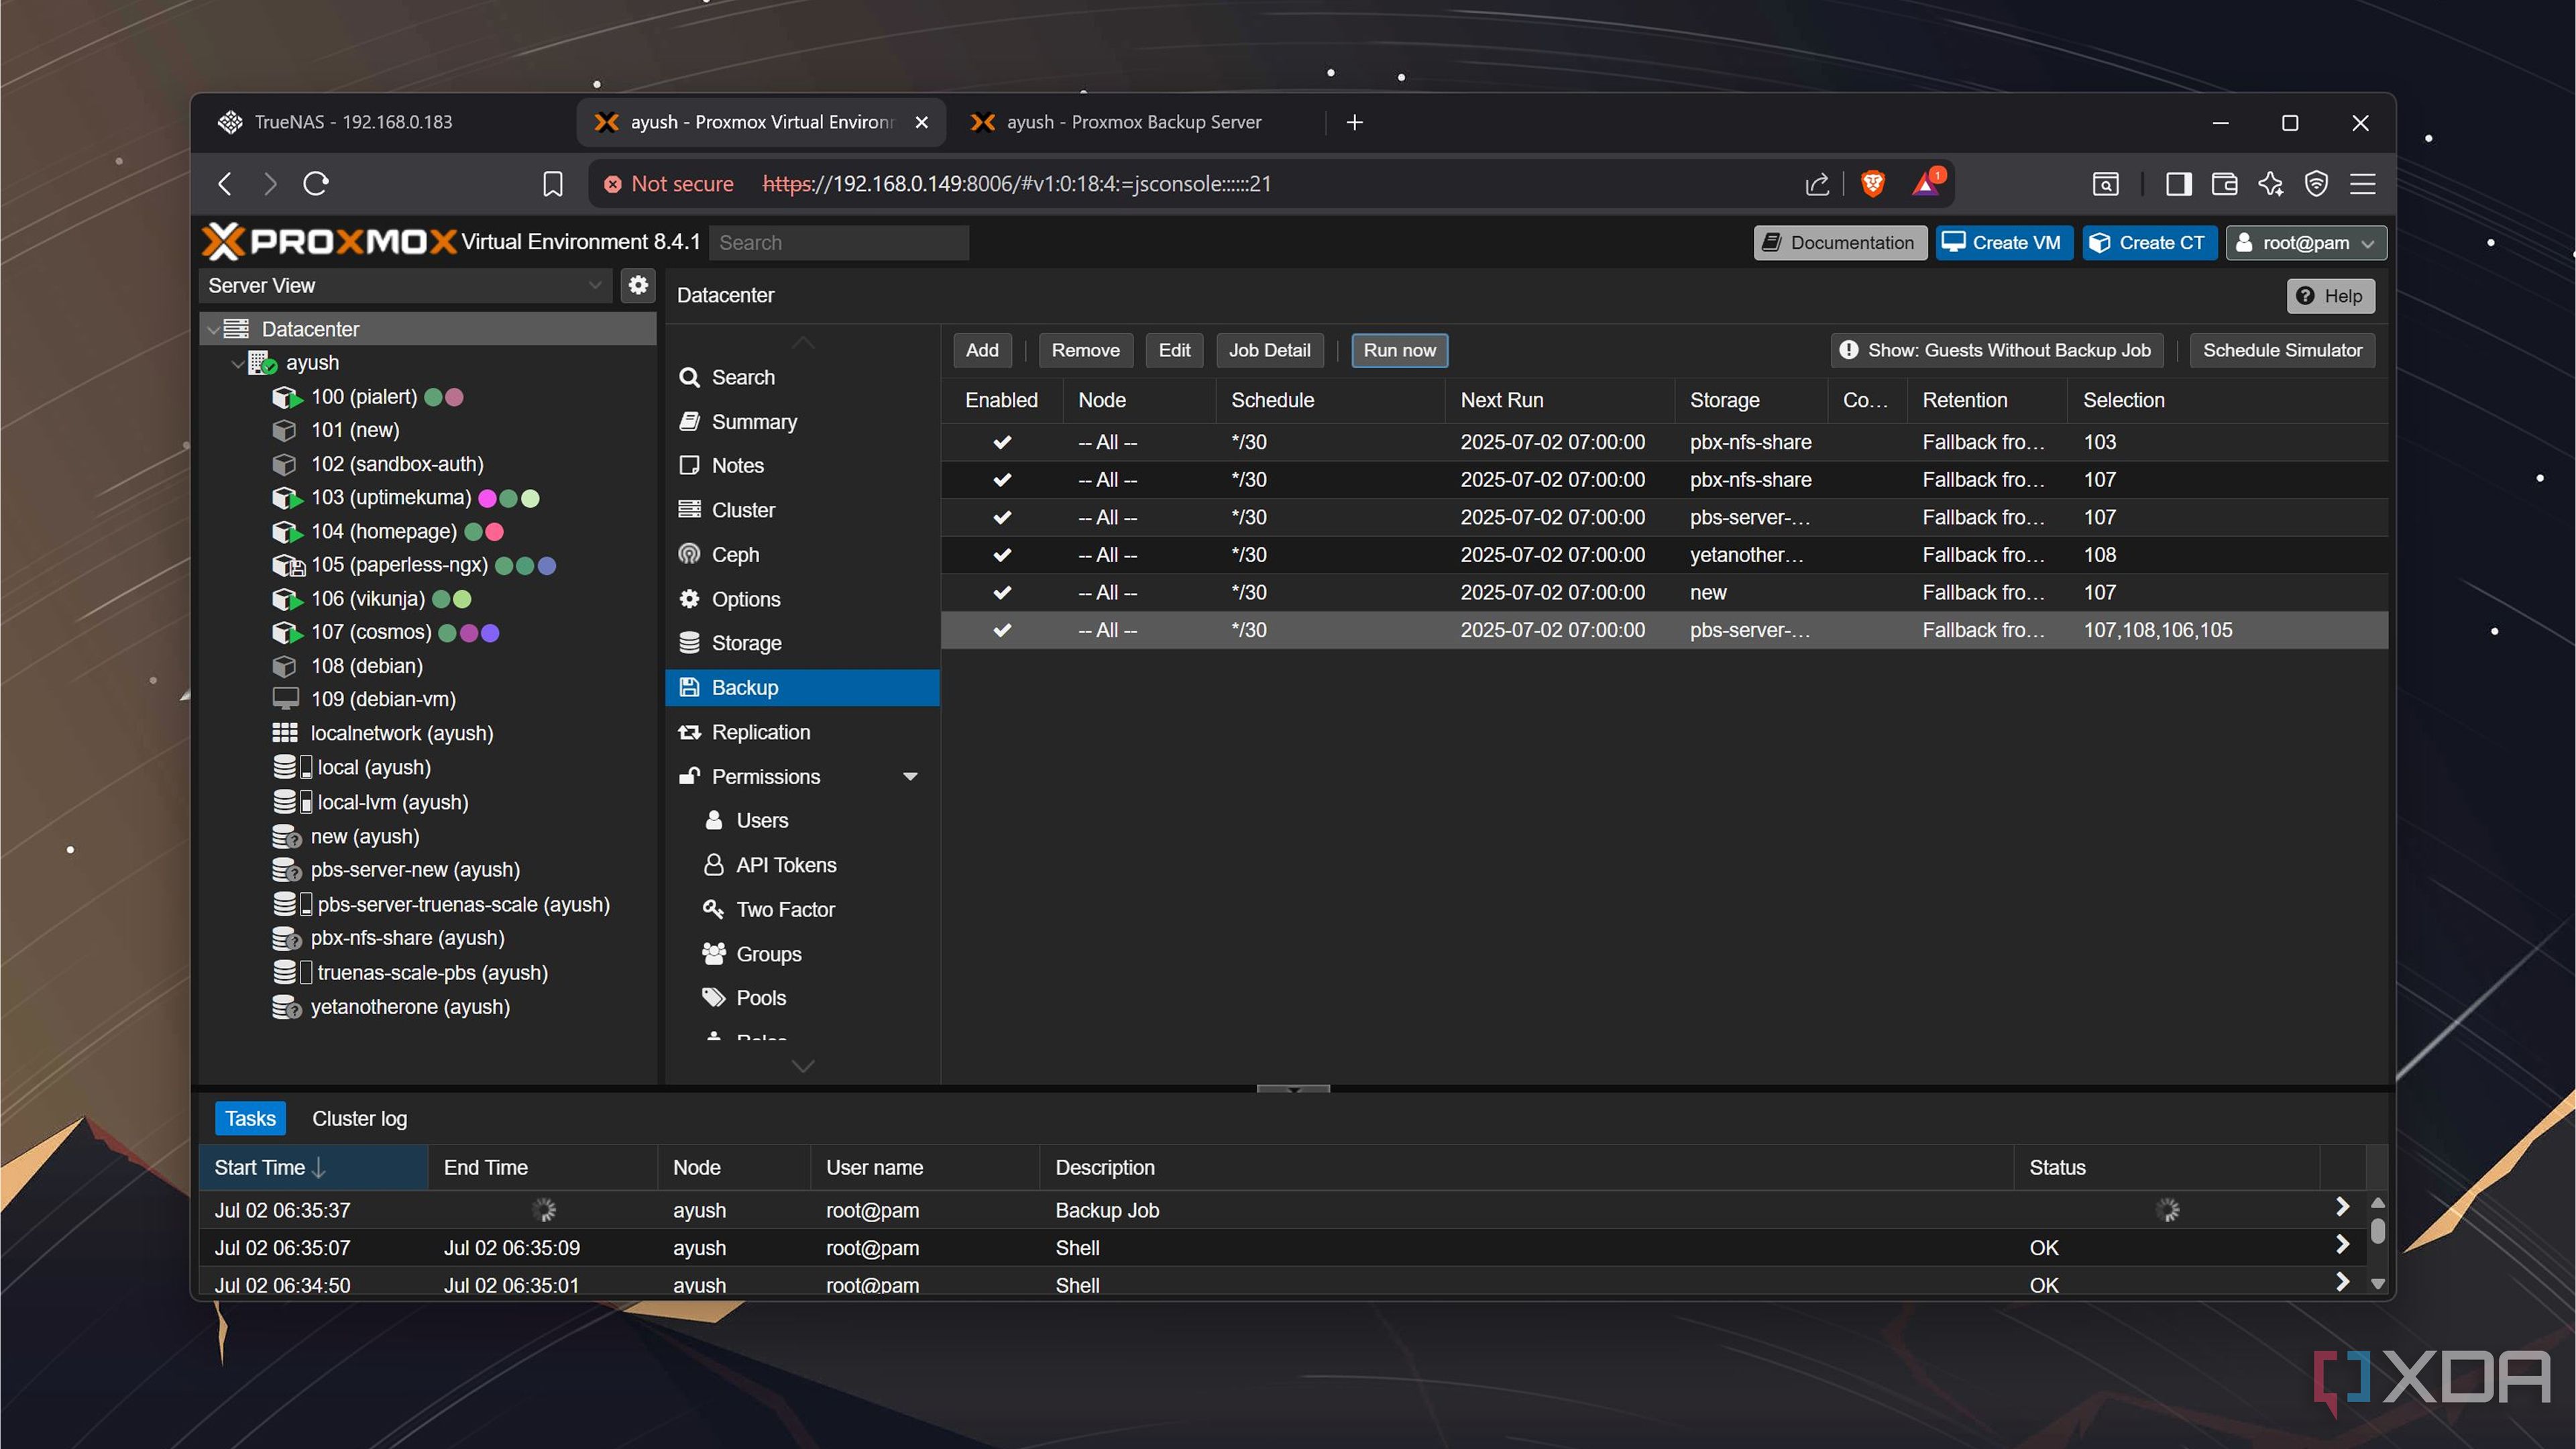
Task: Click the Leo AI sparkle icon
Action: [2270, 184]
